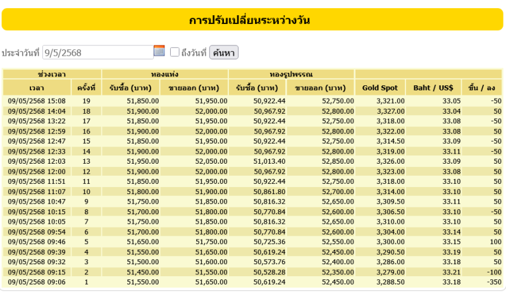Click the ครั้งที่ column header

pyautogui.click(x=86, y=88)
